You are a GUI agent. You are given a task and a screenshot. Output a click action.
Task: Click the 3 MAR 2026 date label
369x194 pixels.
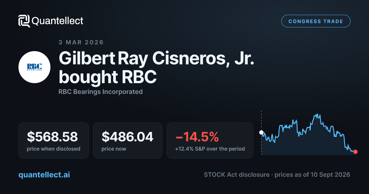tap(81, 42)
